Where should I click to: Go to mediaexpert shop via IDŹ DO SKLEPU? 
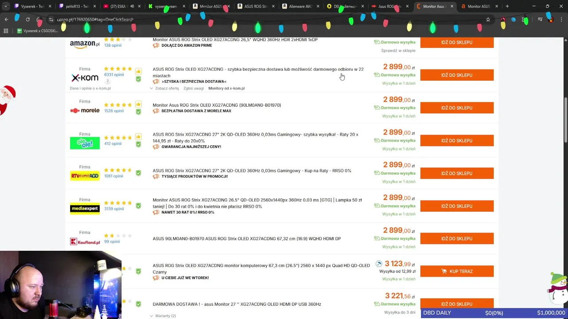point(457,206)
